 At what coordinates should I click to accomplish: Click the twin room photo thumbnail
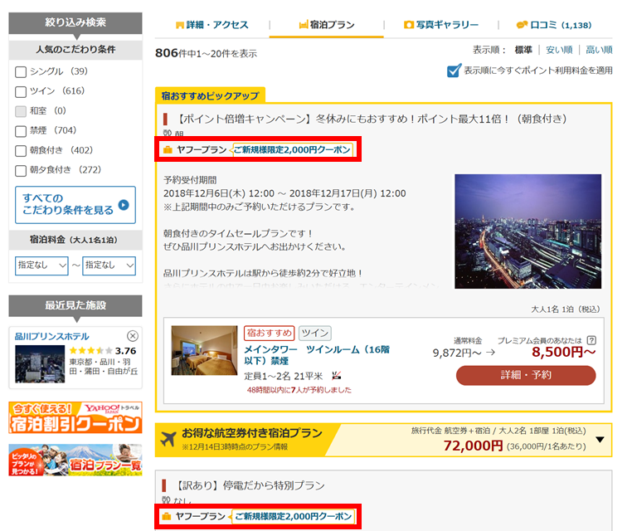(x=204, y=350)
